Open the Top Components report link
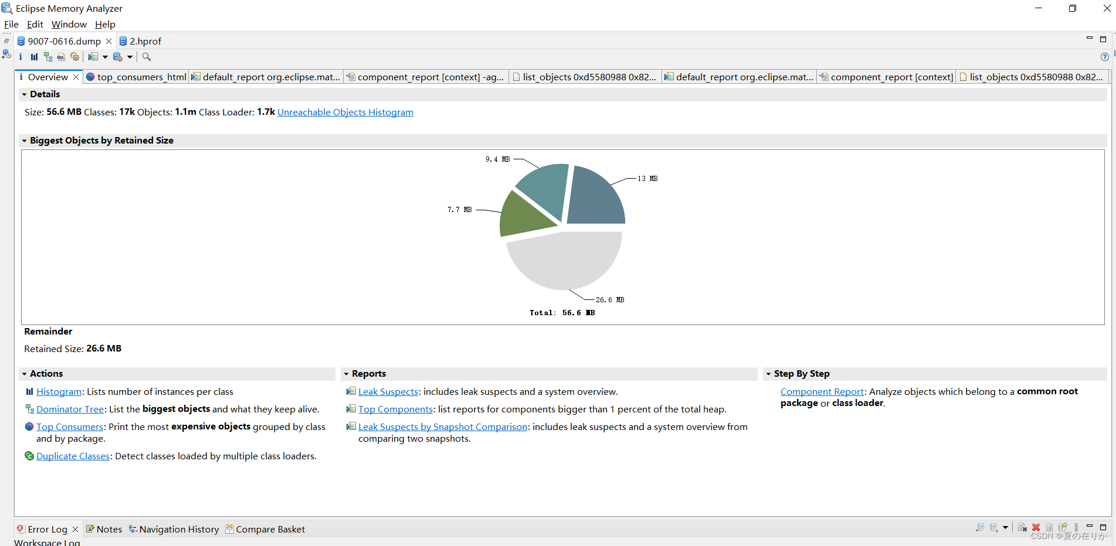 click(x=396, y=409)
